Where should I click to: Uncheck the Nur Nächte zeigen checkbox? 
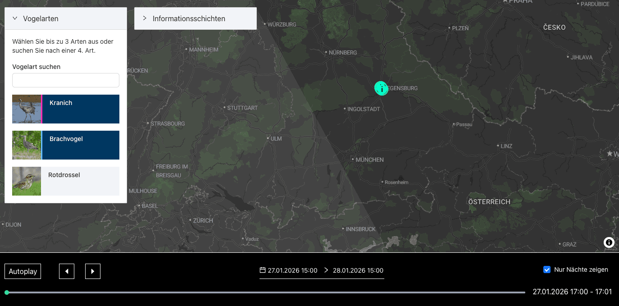click(547, 269)
